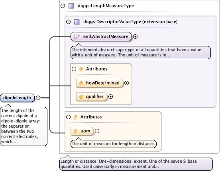
Task: Select the dipoleLength element
Action: [x=17, y=98]
